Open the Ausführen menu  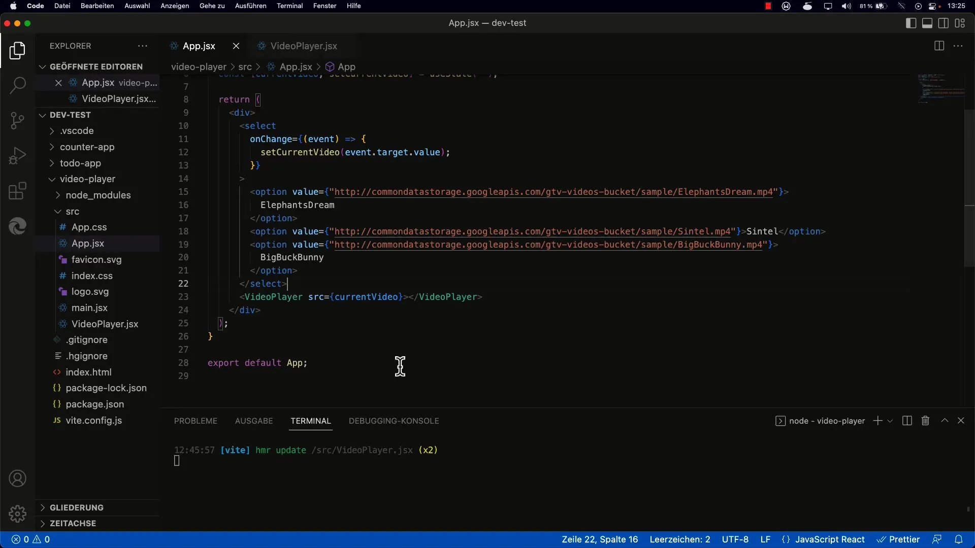point(250,6)
